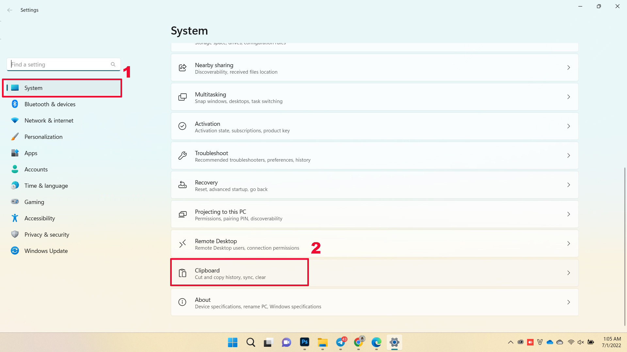Click the Nearby sharing share icon

point(183,67)
